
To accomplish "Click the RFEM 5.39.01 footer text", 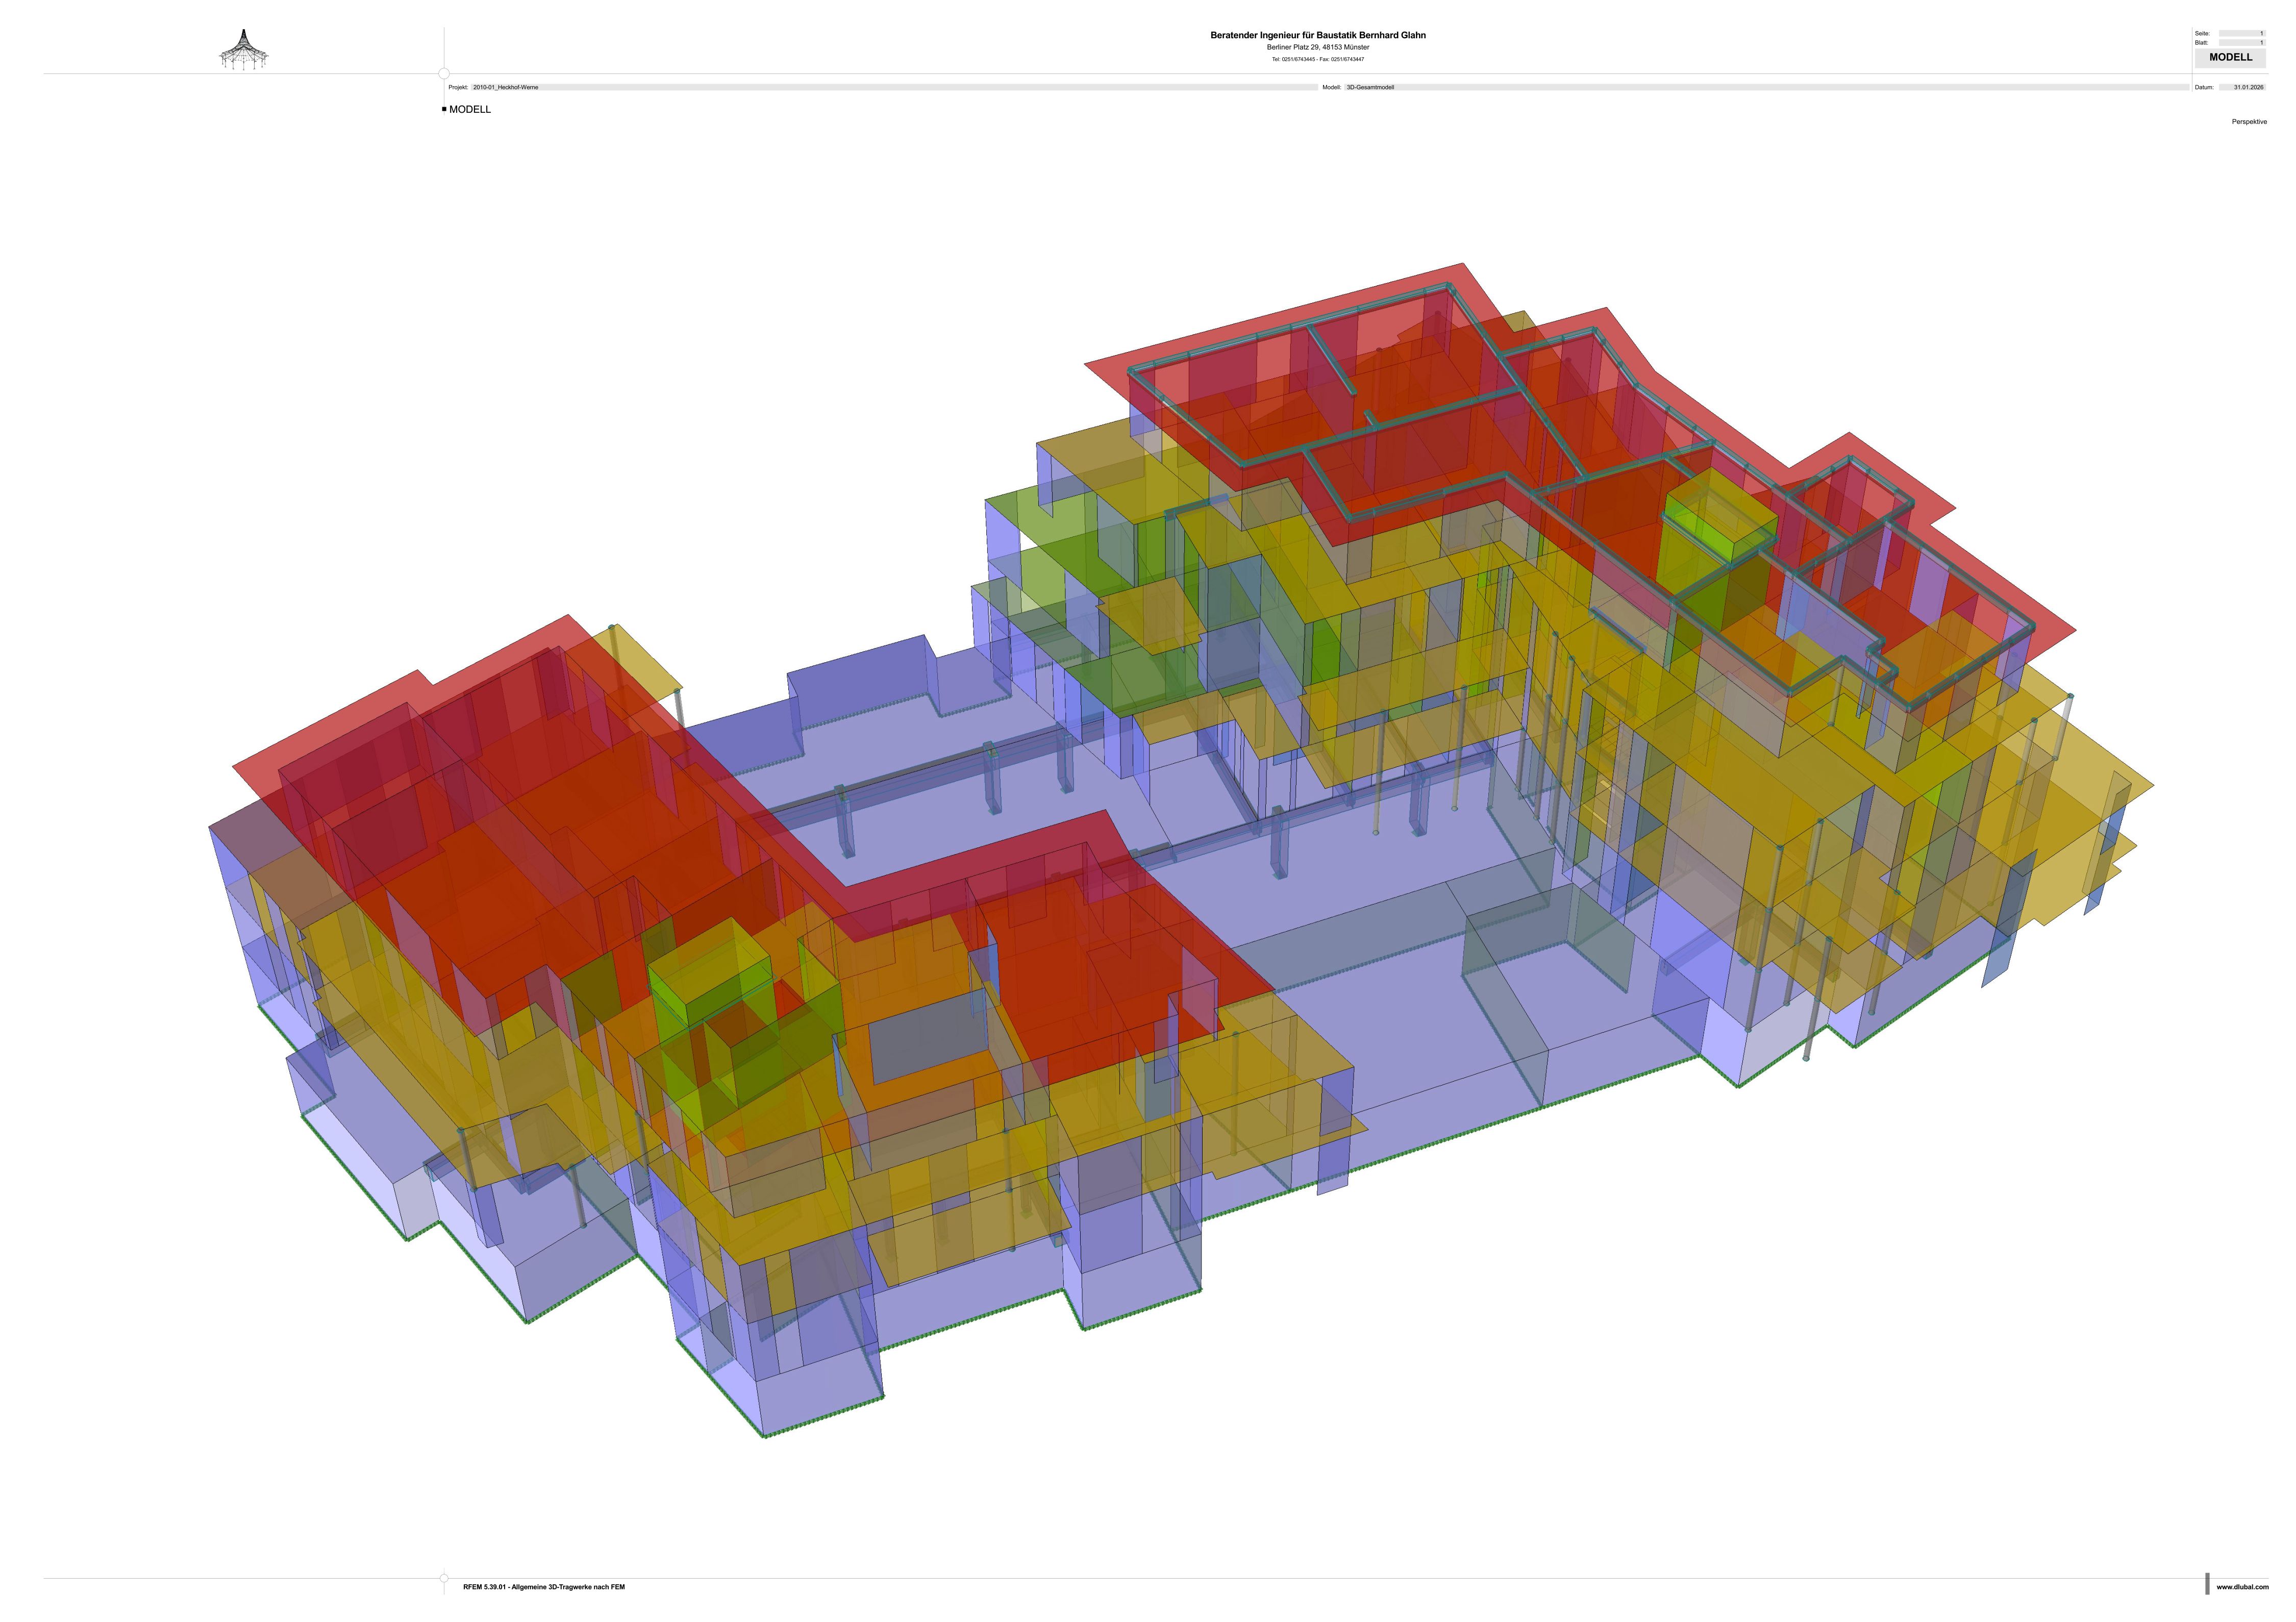I will (x=543, y=1587).
